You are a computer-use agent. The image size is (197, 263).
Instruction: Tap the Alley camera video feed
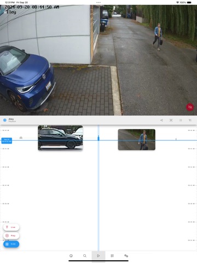pos(99,60)
